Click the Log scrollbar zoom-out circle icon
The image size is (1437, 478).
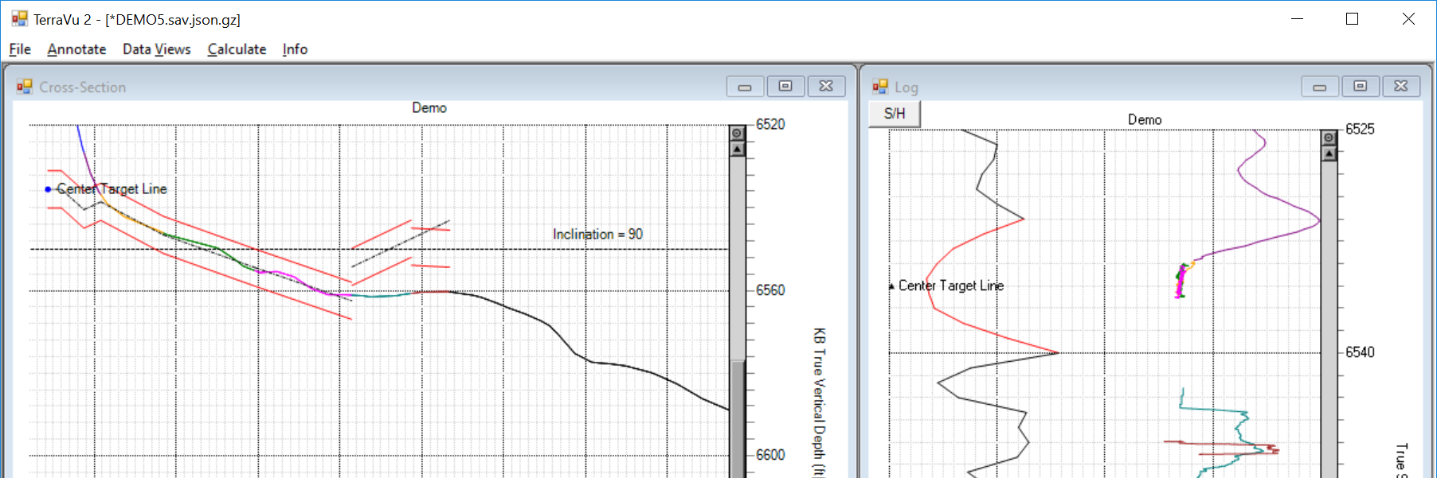click(1329, 138)
